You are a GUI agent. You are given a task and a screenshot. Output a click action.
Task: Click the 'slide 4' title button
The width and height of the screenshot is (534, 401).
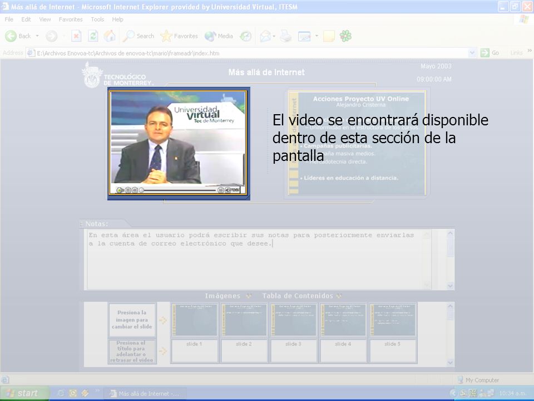[x=343, y=350]
